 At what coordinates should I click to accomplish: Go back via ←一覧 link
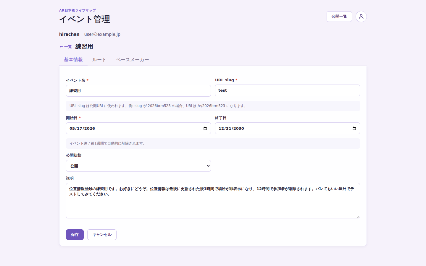(x=66, y=47)
